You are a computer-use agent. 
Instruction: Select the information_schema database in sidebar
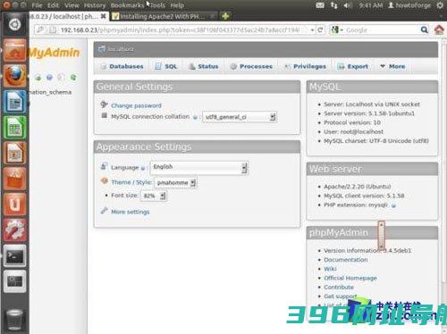click(x=50, y=92)
